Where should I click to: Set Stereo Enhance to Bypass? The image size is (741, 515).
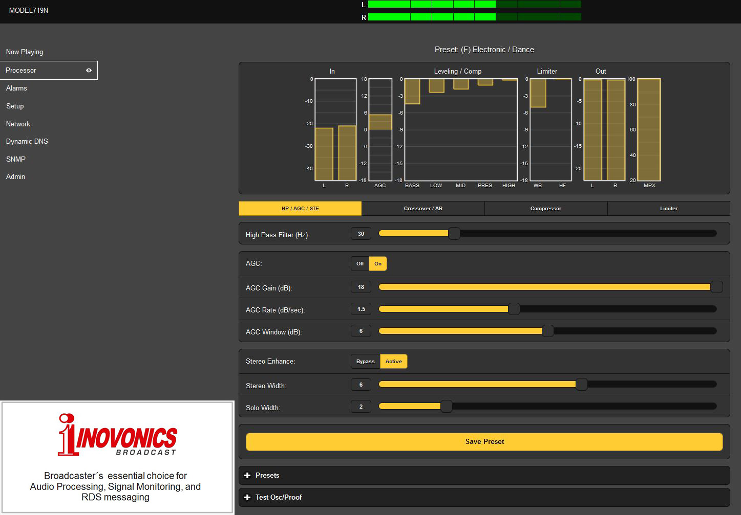tap(365, 362)
